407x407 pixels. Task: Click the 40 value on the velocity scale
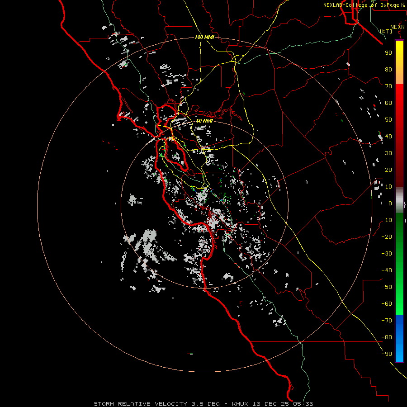point(388,136)
